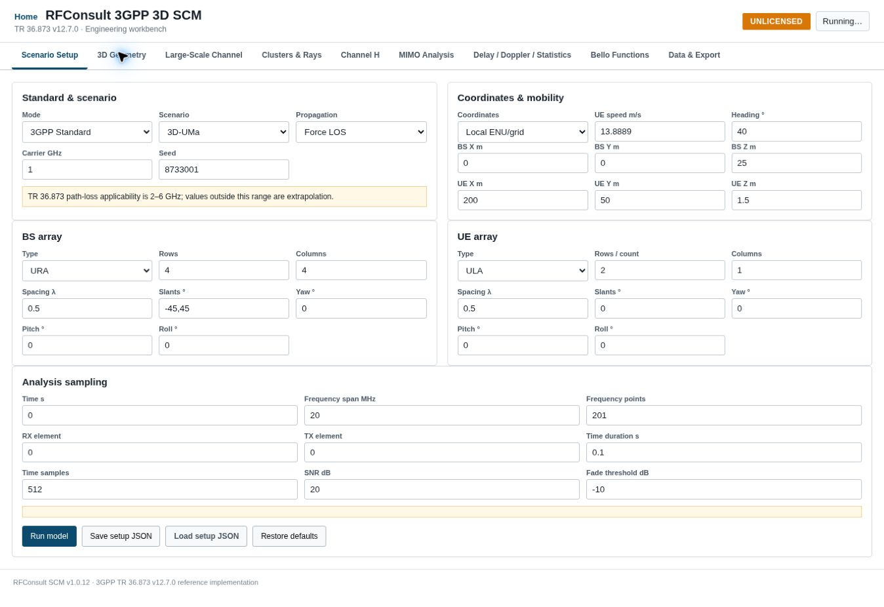Click the Fade threshold dB input
The image size is (884, 607).
click(724, 489)
